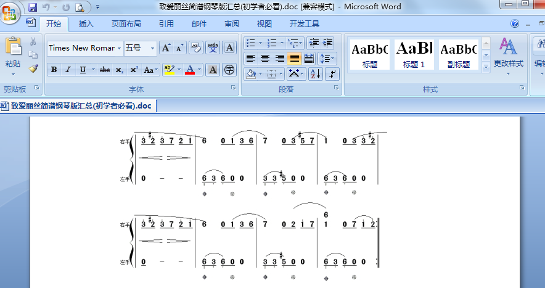The height and width of the screenshot is (288, 545).
Task: Activate the Format Painter brush
Action: point(33,68)
